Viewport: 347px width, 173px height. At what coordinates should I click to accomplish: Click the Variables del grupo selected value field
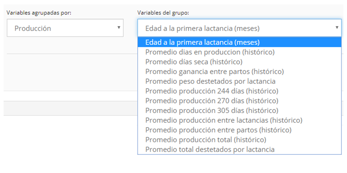239,28
